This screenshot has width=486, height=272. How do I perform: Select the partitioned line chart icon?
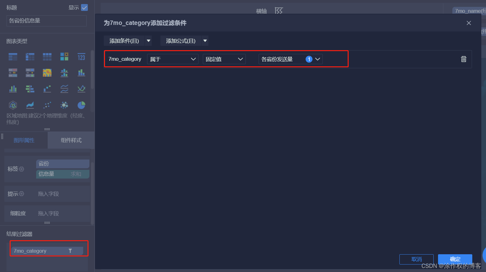pos(64,89)
